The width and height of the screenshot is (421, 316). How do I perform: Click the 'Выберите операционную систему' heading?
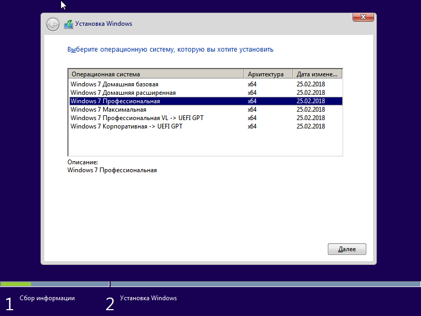(x=170, y=50)
